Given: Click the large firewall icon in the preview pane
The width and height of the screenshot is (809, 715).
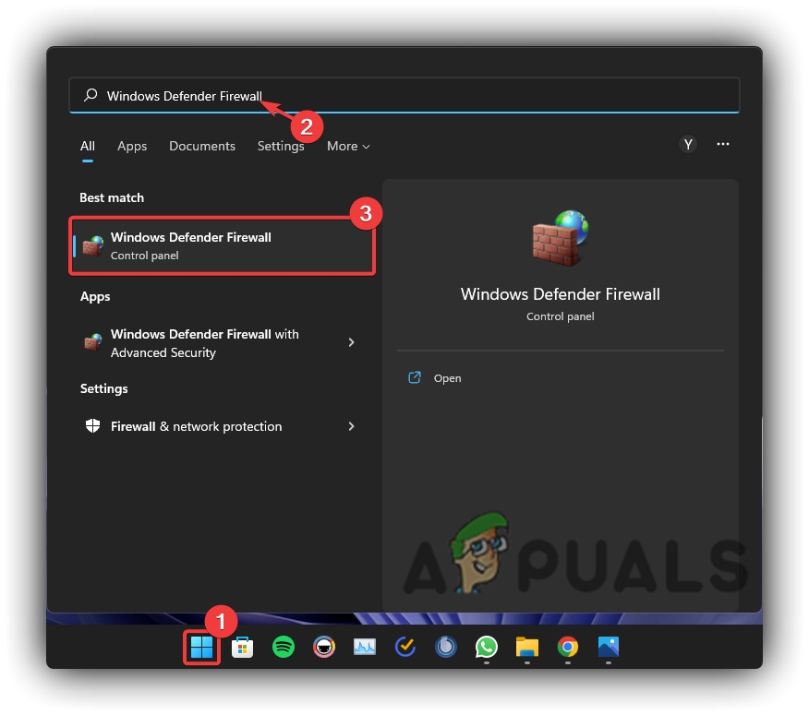Looking at the screenshot, I should point(561,238).
